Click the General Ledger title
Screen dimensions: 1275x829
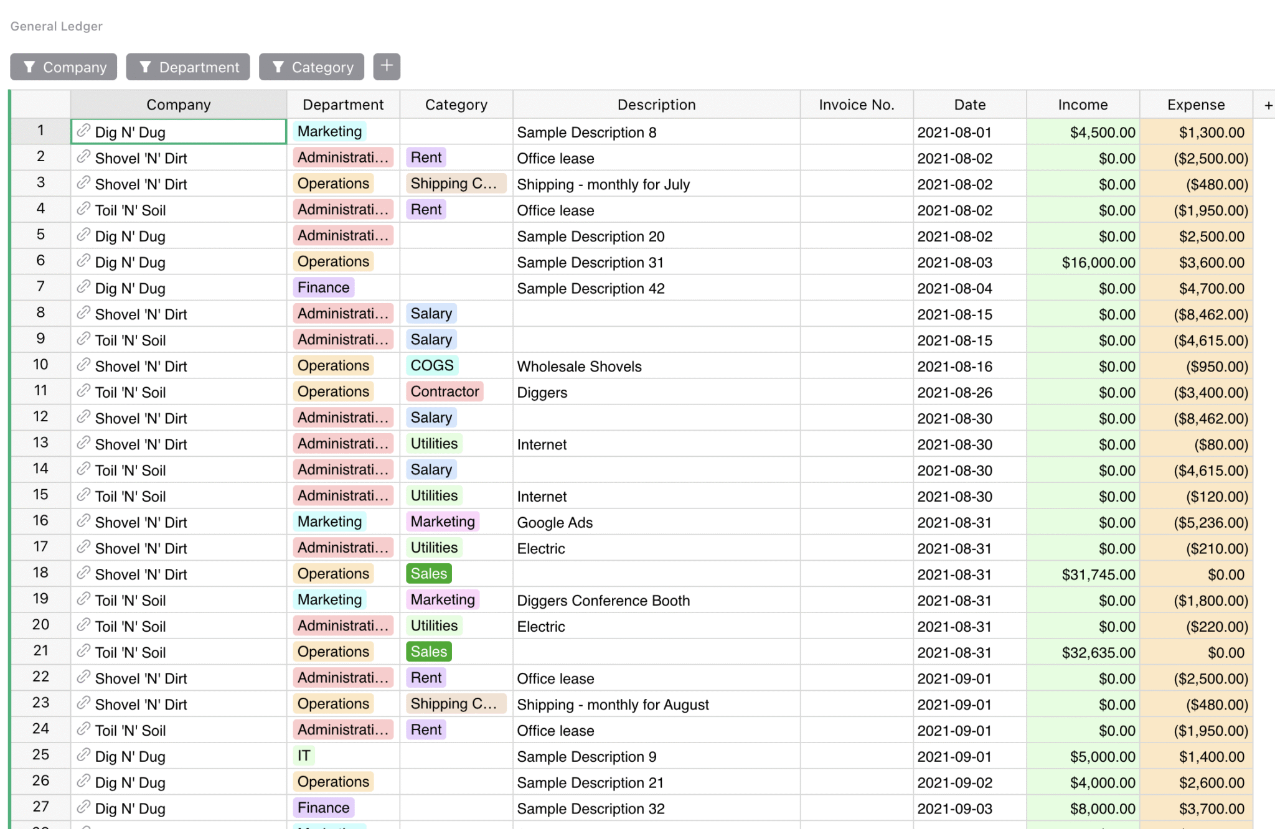click(x=56, y=26)
